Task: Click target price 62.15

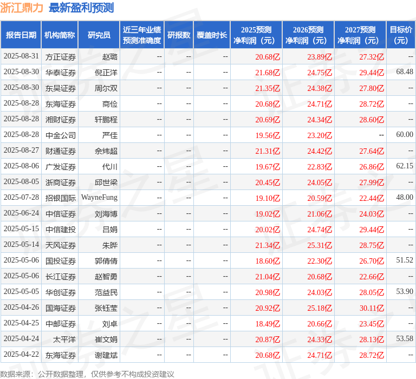Action: coord(405,166)
